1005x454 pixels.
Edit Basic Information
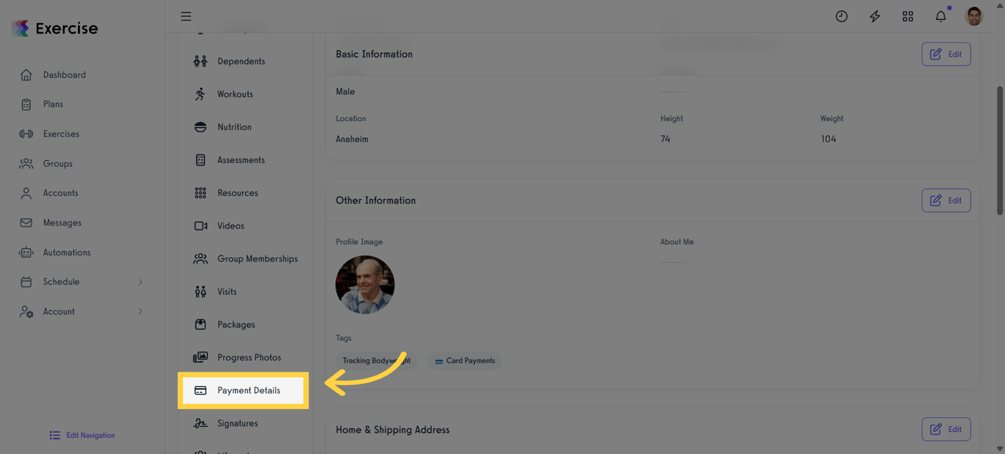945,54
